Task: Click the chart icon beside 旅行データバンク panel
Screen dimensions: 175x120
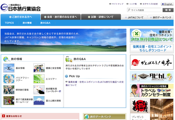Action: [87, 117]
